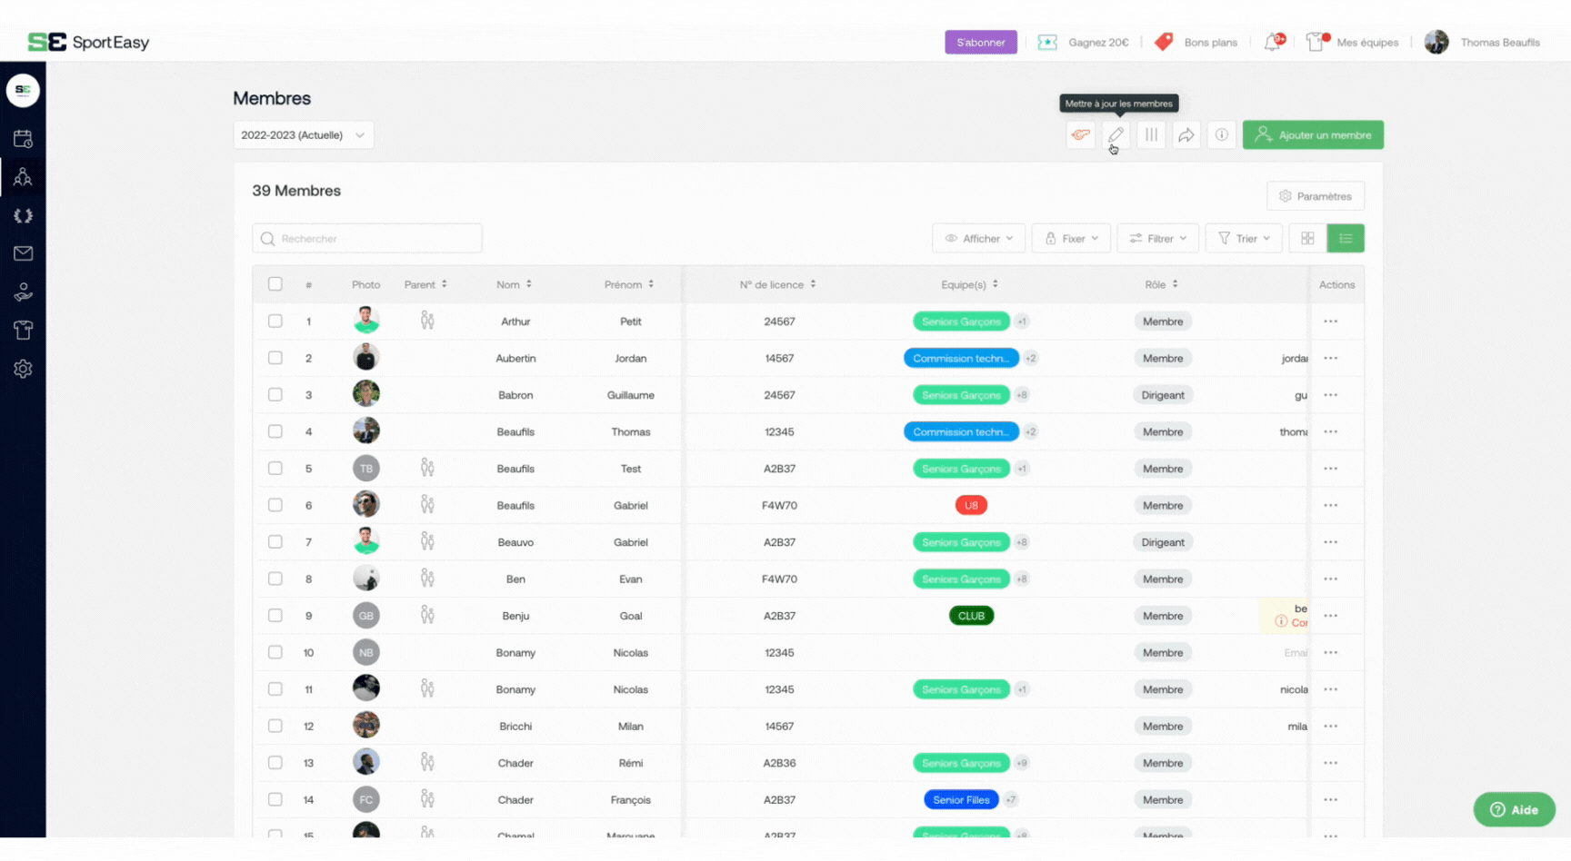
Task: Open the calendar icon in left sidebar
Action: pos(23,139)
